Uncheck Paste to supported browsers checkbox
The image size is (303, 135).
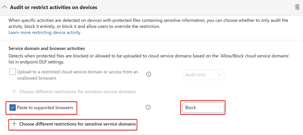tap(12, 108)
